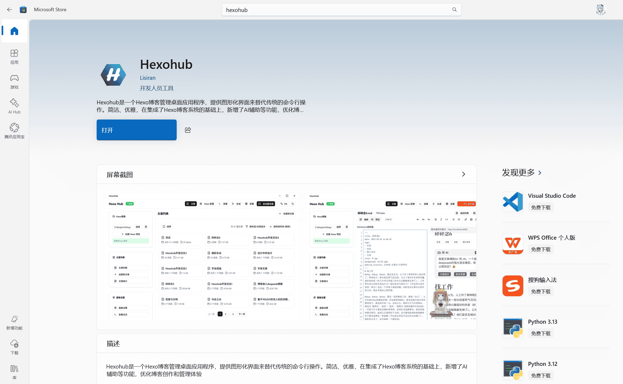This screenshot has height=384, width=623.
Task: Open What's New in sidebar
Action: 14,322
